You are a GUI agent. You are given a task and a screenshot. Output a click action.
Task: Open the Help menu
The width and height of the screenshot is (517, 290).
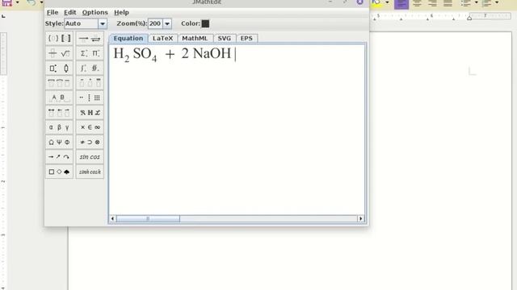click(121, 13)
